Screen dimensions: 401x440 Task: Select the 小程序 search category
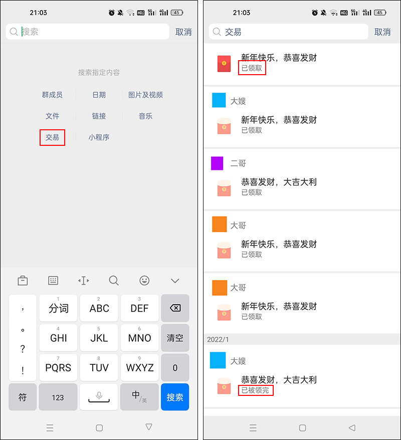point(99,137)
